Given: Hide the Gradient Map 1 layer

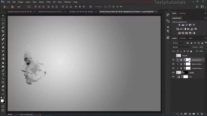Looking at the screenshot, I should coord(173,68).
